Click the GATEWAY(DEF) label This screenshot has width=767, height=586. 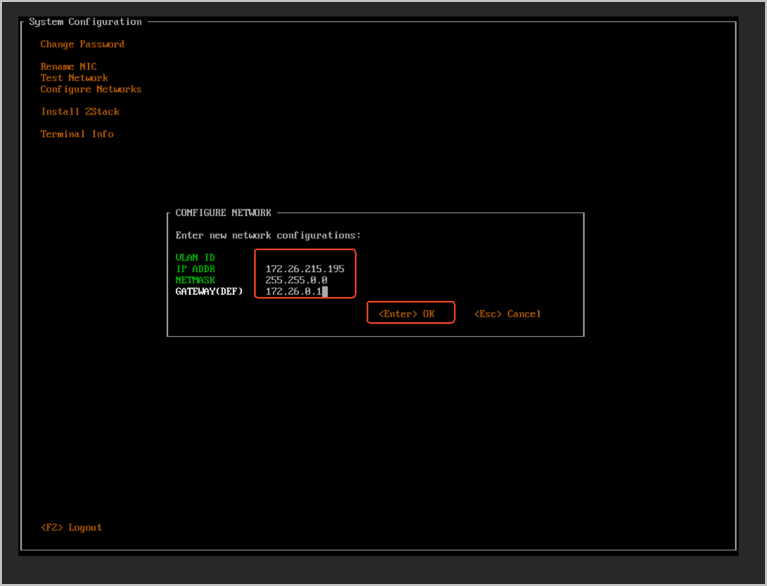point(209,292)
